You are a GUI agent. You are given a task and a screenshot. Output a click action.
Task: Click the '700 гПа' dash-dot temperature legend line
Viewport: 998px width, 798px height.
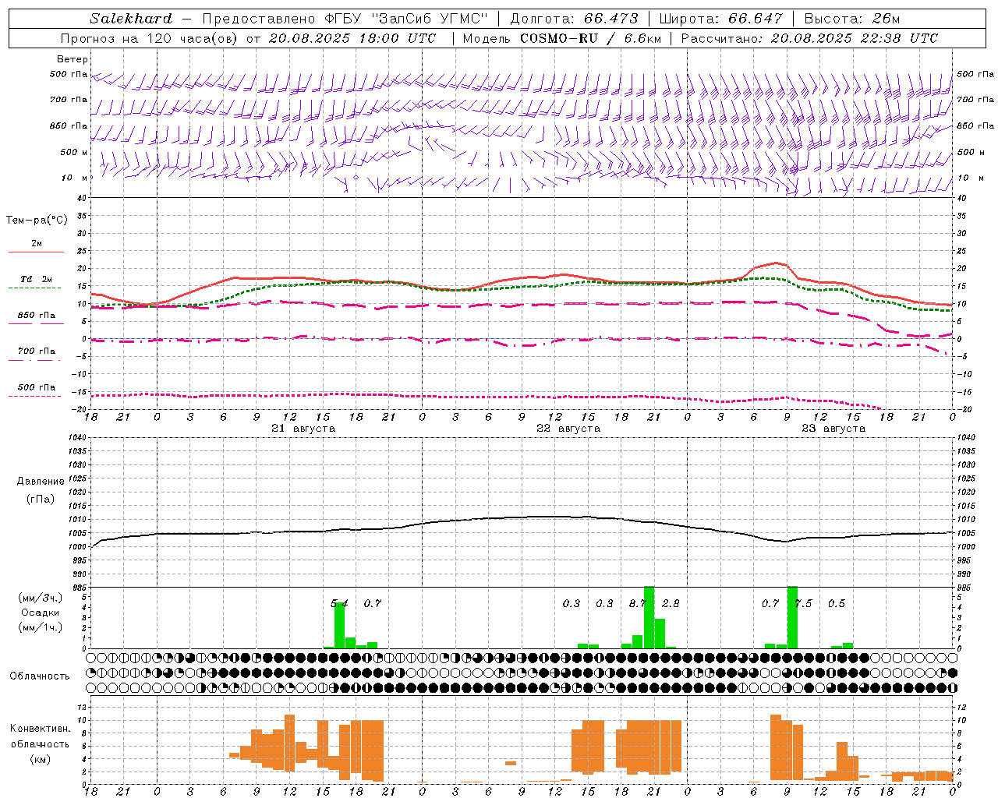point(34,360)
